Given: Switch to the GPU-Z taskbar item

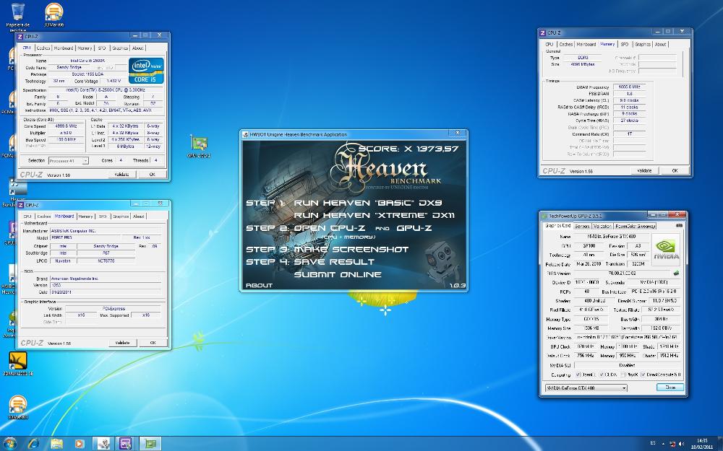Looking at the screenshot, I should (x=150, y=444).
